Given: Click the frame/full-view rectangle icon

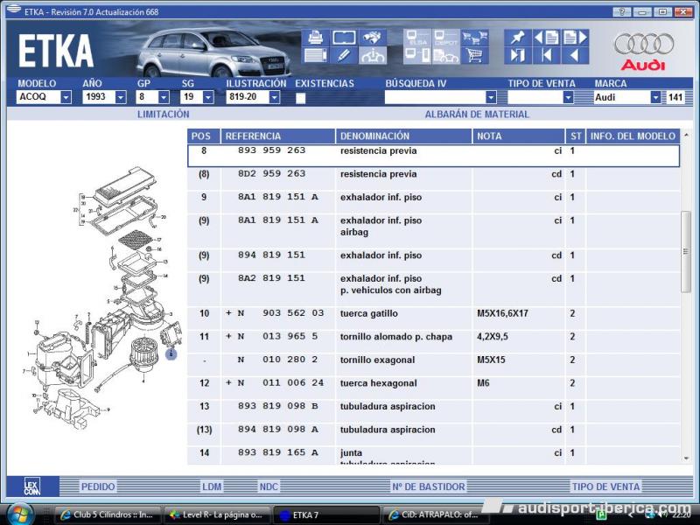Looking at the screenshot, I should tap(344, 38).
